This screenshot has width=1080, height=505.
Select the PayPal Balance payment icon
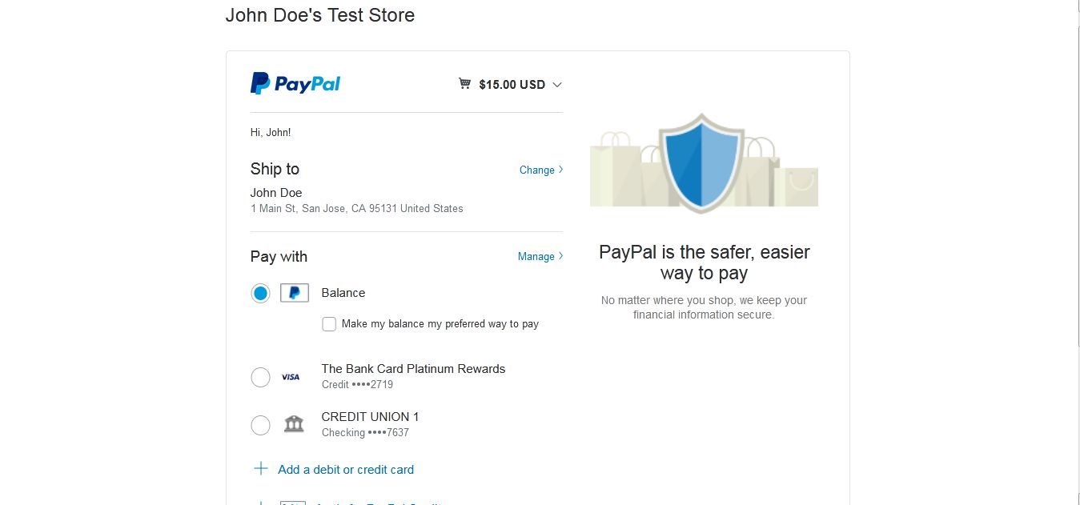coord(294,293)
